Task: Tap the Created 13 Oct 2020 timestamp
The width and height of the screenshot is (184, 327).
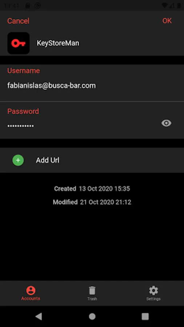Action: [x=92, y=189]
